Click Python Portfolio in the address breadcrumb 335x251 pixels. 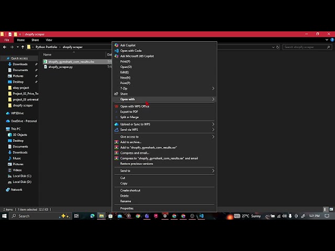(47, 47)
